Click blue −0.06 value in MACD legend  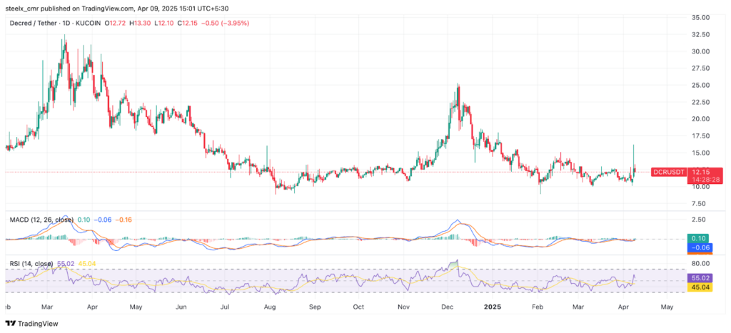pos(103,220)
